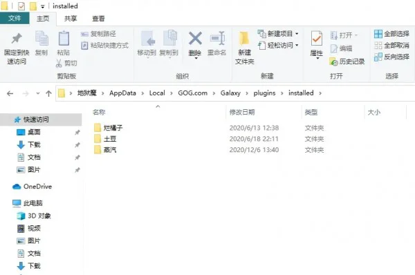Open recent locations dropdown chevron near navigation arrows
Image resolution: width=415 pixels, height=275 pixels.
38,93
